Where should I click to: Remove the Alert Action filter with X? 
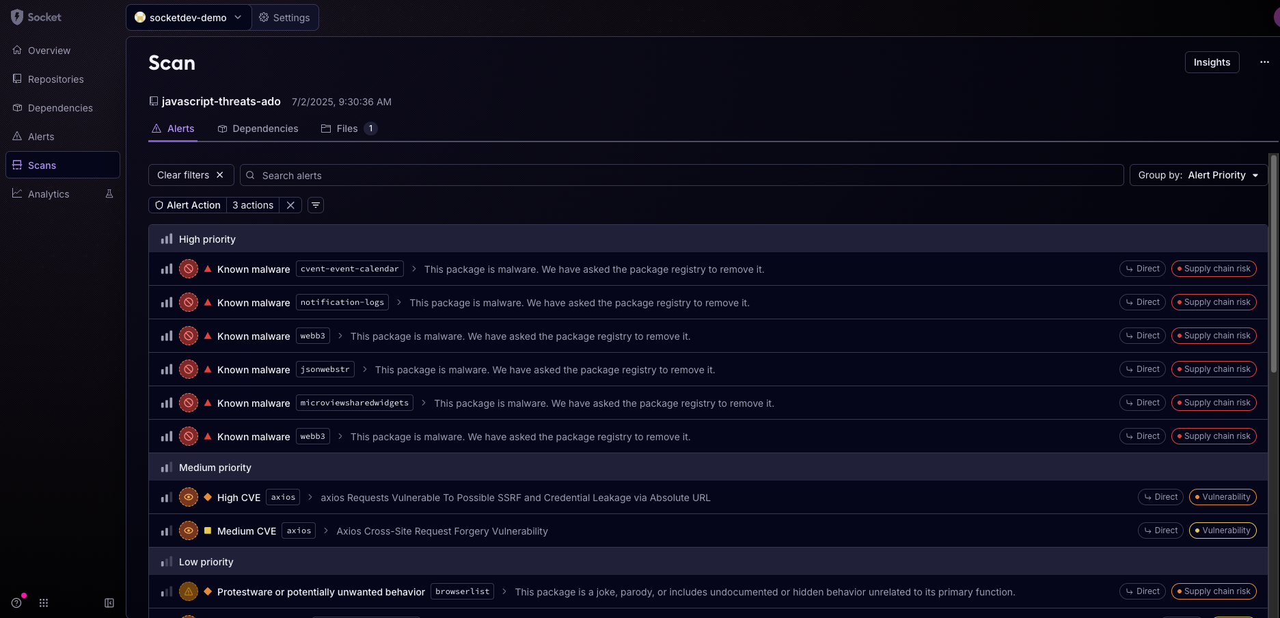point(290,205)
